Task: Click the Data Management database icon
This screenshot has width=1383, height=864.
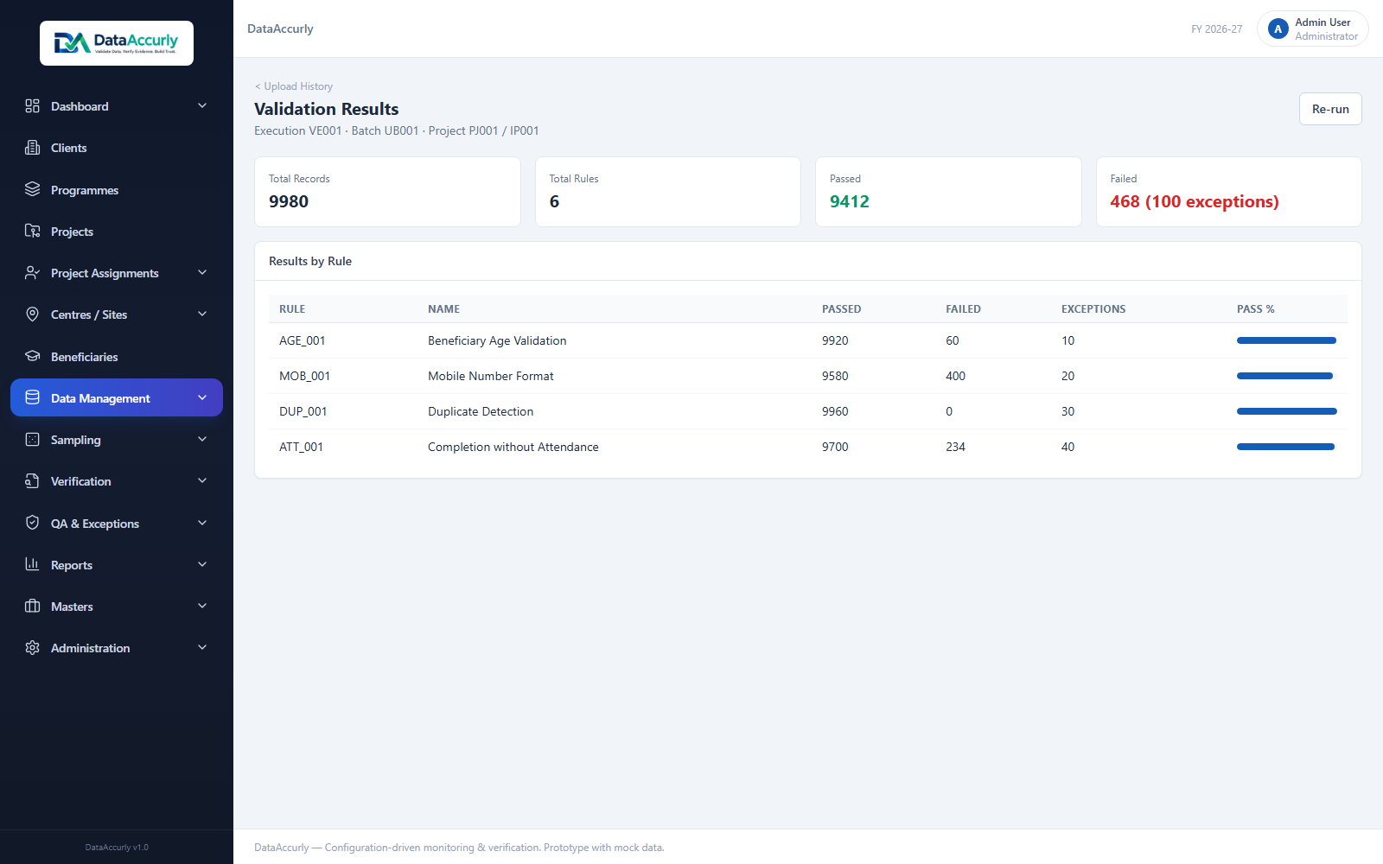Action: point(32,397)
